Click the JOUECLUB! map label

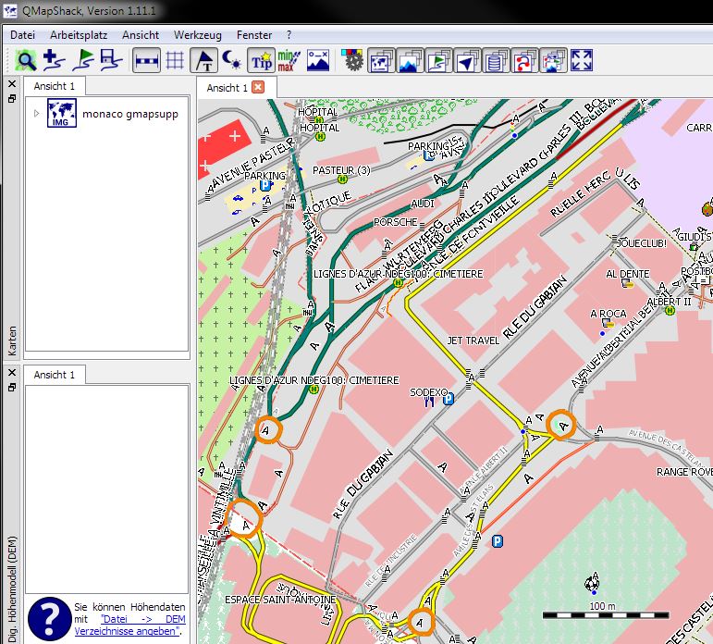tap(642, 243)
